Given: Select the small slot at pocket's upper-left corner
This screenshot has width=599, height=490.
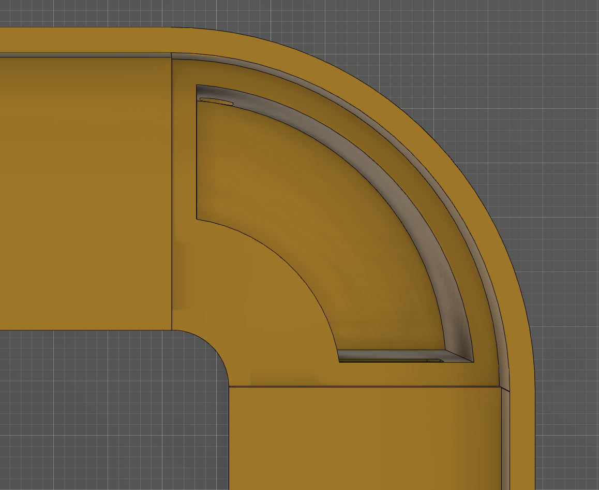Looking at the screenshot, I should [x=216, y=102].
